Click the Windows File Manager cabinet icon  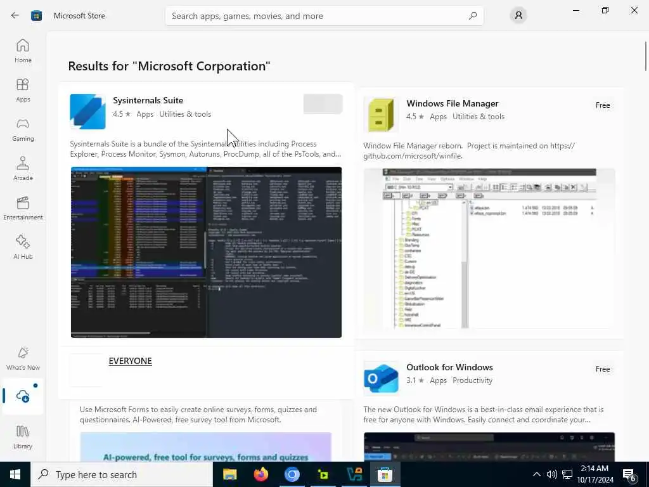pyautogui.click(x=381, y=115)
